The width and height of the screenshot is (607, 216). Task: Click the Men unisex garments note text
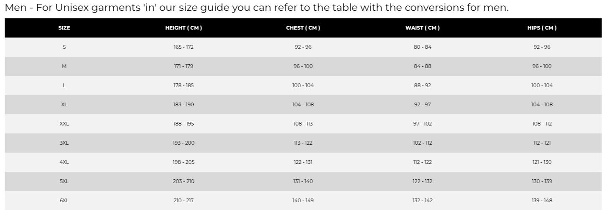click(x=256, y=8)
